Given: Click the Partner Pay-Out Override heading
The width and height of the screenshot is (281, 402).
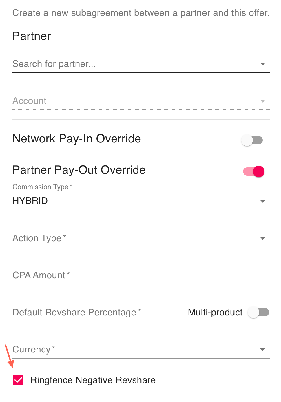Looking at the screenshot, I should click(79, 170).
